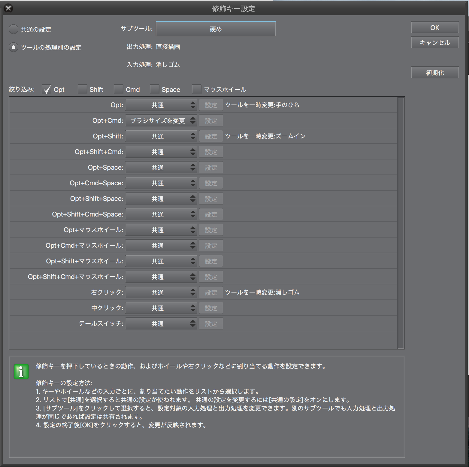Click the 設定 button in the Opt+Cmd+マウスホイール: row
Image resolution: width=469 pixels, height=467 pixels.
pos(211,246)
